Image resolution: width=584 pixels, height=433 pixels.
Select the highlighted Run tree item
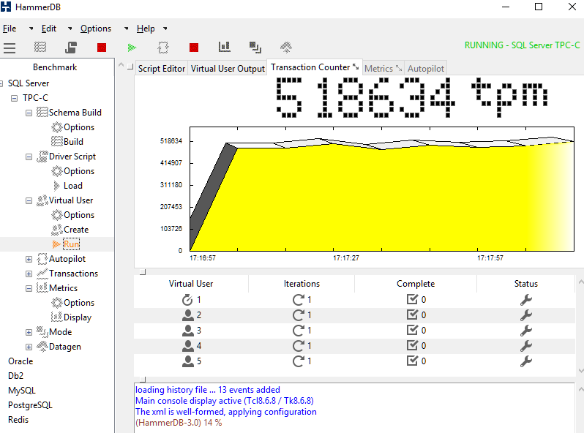[71, 244]
